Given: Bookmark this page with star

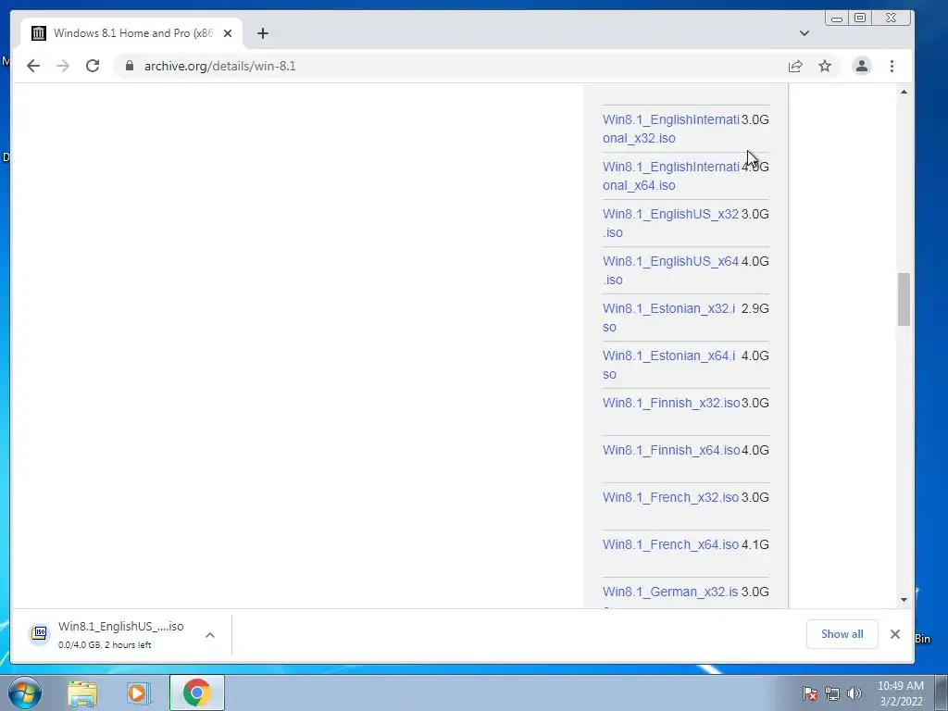Looking at the screenshot, I should [x=825, y=66].
